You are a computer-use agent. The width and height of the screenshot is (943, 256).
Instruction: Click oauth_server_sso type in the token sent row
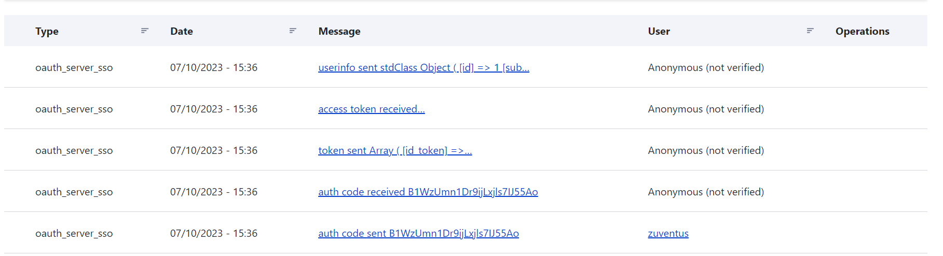(74, 151)
